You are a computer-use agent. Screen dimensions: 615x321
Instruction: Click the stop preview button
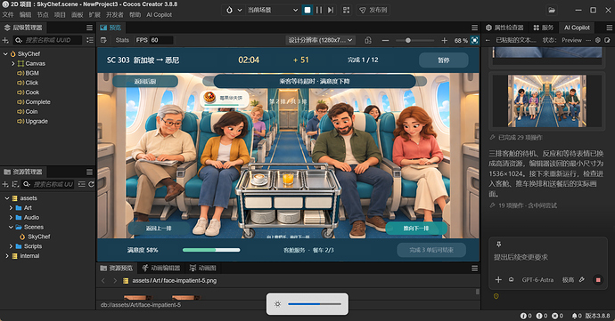coord(307,10)
